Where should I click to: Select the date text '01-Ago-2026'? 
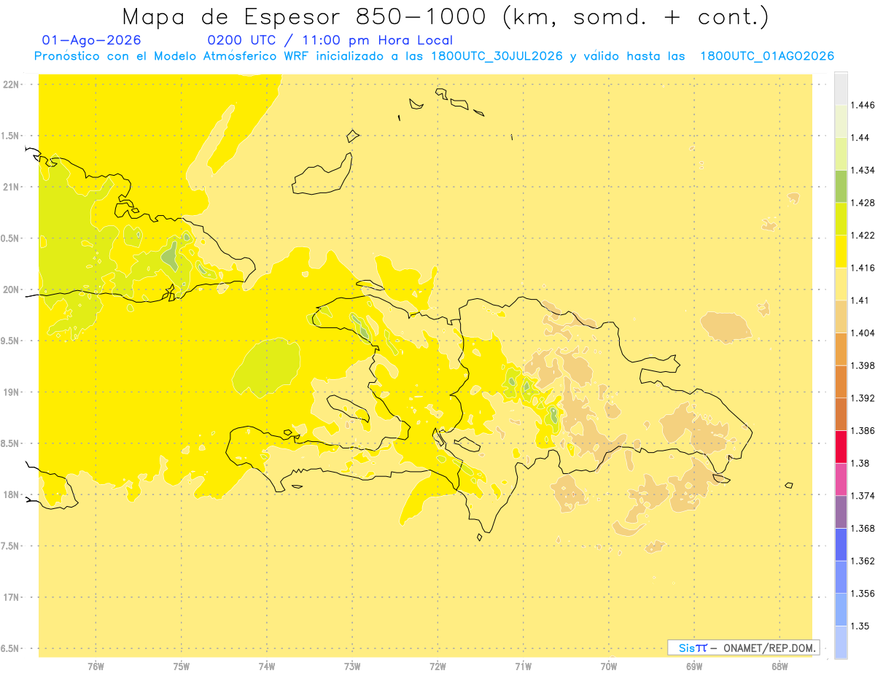pos(92,40)
